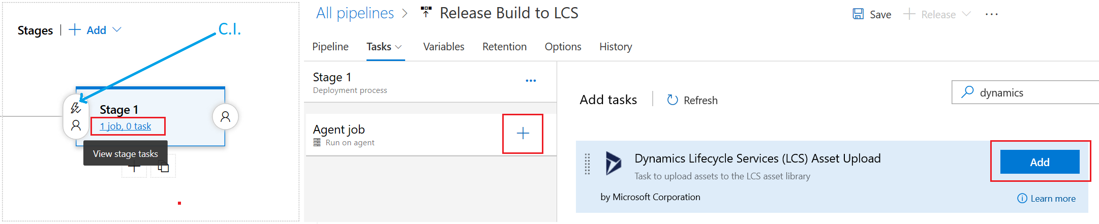Click the pre-deployment approver person icon on Stage 1
Viewport: 1099px width, 224px height.
76,125
